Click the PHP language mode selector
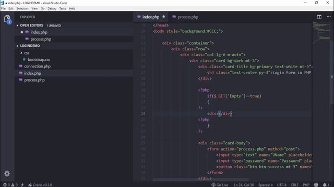The image size is (334, 187). [x=306, y=185]
